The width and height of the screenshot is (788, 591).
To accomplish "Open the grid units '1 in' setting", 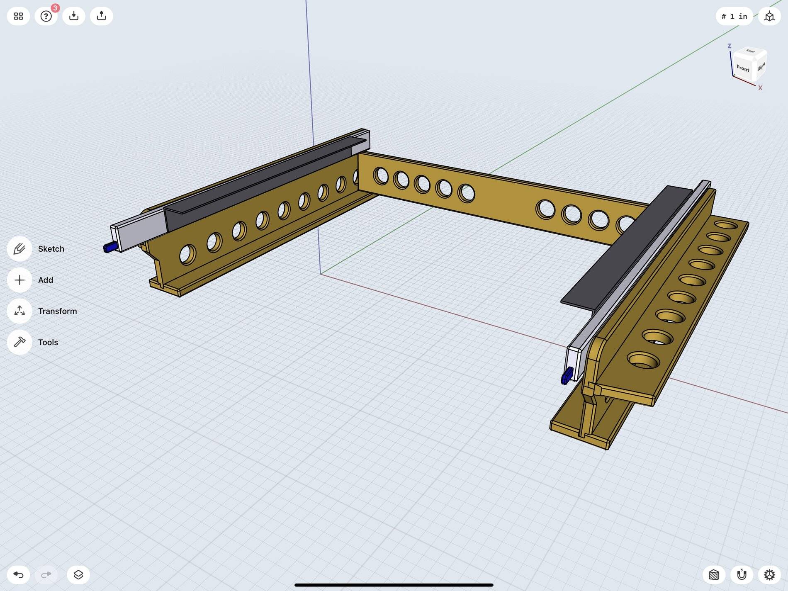I will 734,16.
